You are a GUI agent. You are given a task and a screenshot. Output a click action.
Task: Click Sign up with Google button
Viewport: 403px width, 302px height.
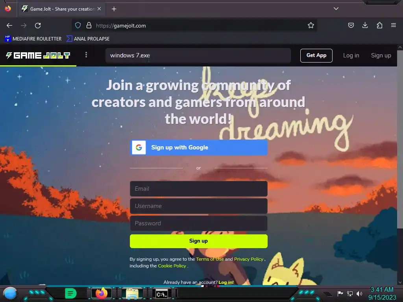pos(199,147)
